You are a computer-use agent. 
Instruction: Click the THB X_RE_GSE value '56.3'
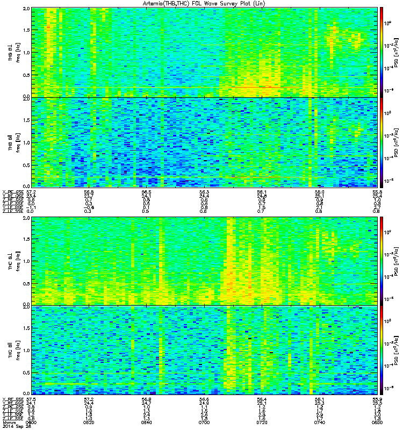(x=204, y=192)
